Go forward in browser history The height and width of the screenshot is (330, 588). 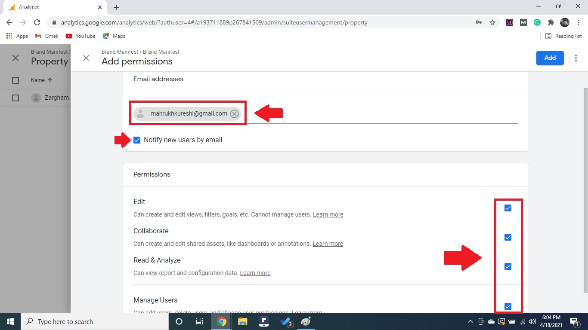click(x=23, y=22)
